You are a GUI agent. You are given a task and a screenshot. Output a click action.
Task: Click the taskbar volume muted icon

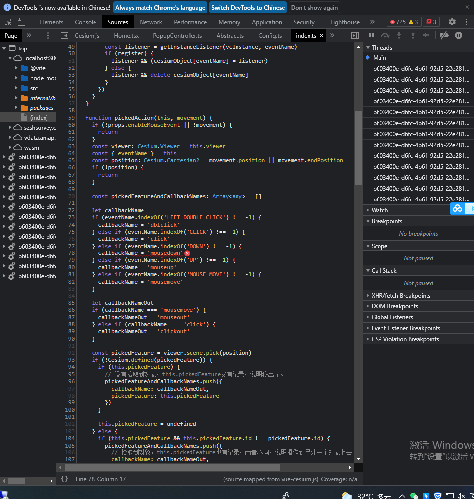pyautogui.click(x=461, y=496)
